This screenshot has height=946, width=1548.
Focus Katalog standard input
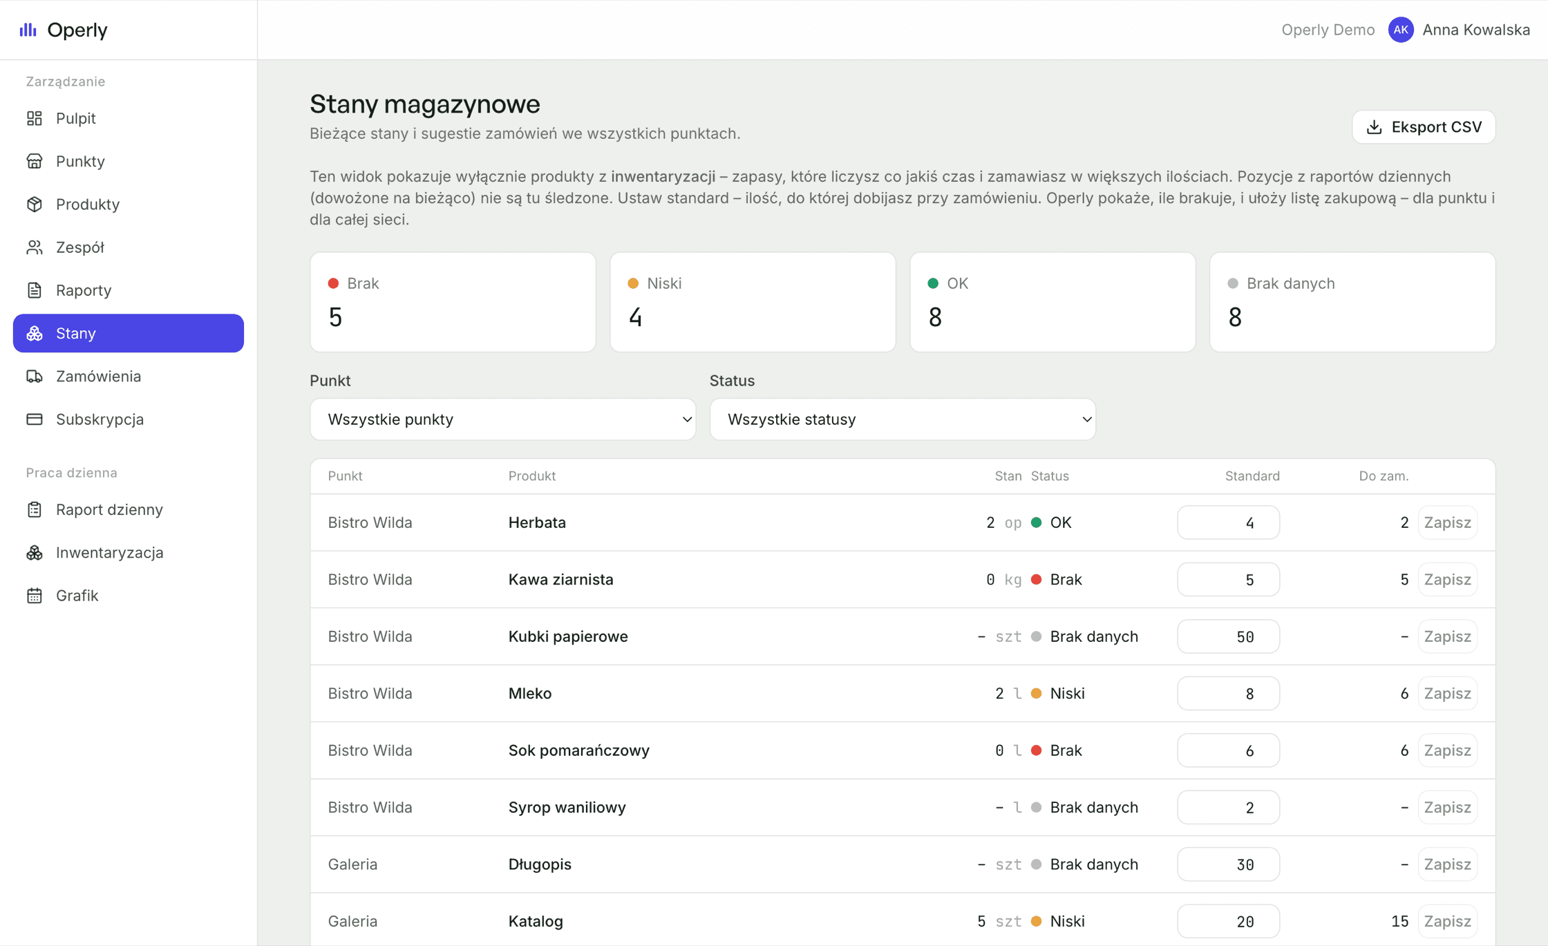click(x=1228, y=921)
